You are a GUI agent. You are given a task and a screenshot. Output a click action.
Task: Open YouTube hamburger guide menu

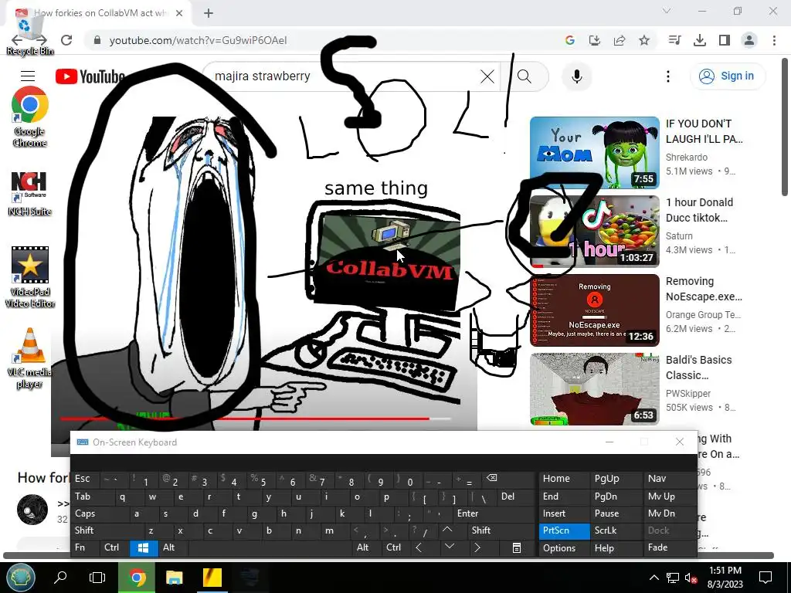pyautogui.click(x=28, y=76)
